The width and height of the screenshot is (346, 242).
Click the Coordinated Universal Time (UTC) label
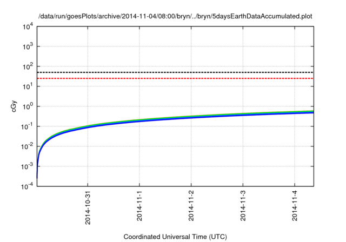[175, 237]
